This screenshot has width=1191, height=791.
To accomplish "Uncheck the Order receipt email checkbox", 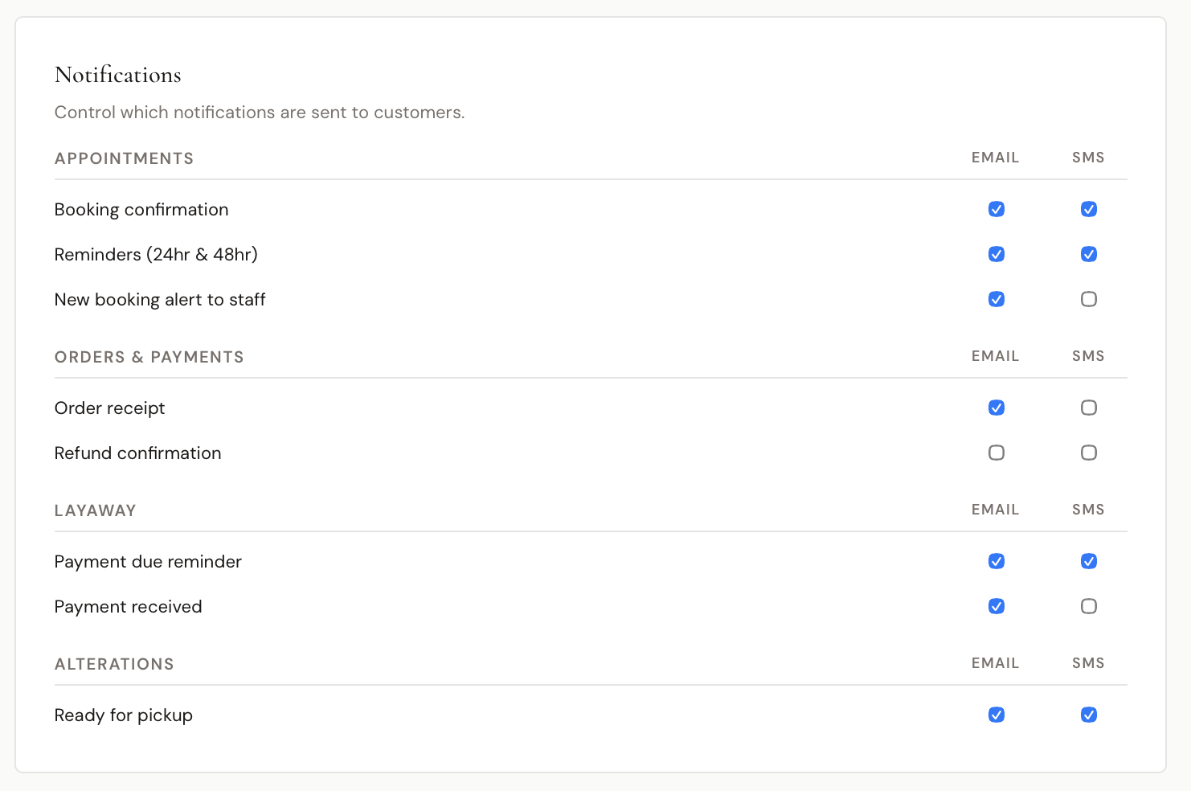I will (x=997, y=408).
